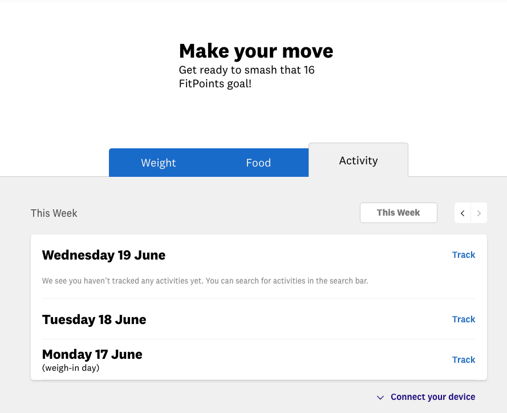This screenshot has height=413, width=507.
Task: Track activity for Monday 17 June
Action: (463, 360)
